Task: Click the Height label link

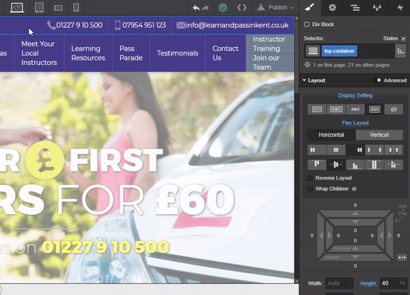Action: point(368,283)
